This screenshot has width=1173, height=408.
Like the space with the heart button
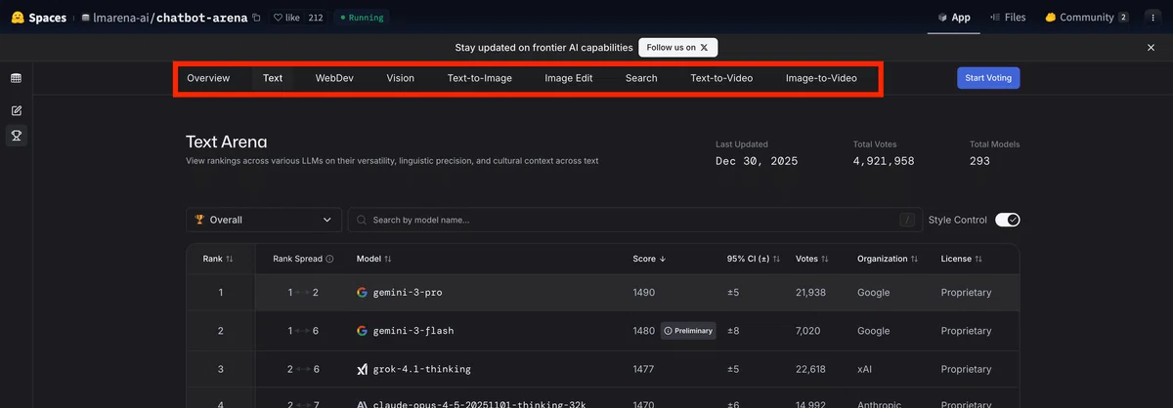pos(286,18)
